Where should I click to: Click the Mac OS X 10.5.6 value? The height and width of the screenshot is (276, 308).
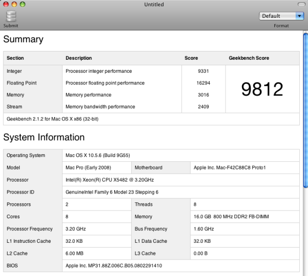(x=98, y=155)
